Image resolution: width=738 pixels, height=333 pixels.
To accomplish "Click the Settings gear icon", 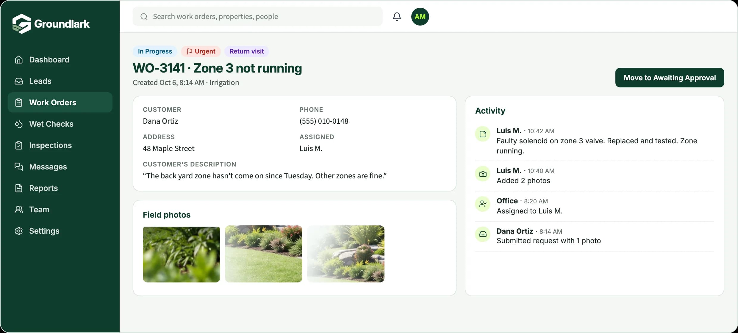I will pos(19,231).
